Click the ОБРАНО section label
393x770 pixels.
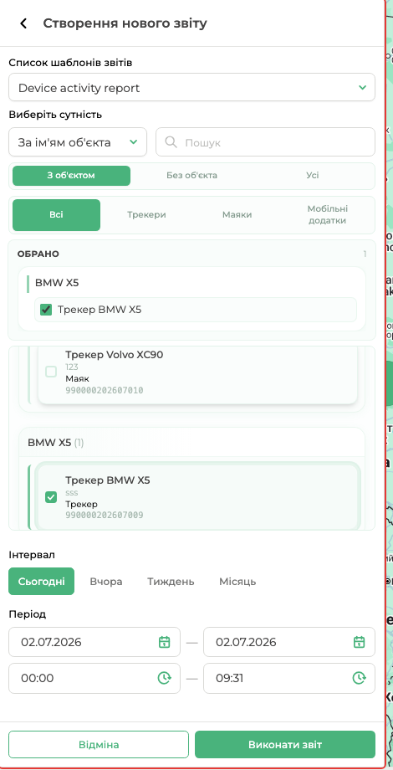(x=38, y=254)
